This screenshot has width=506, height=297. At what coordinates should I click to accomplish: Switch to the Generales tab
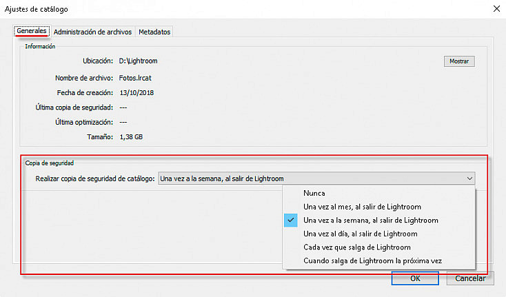pyautogui.click(x=32, y=31)
